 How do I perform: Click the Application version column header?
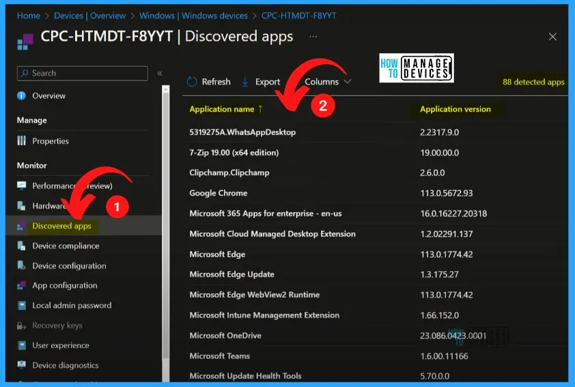point(455,109)
